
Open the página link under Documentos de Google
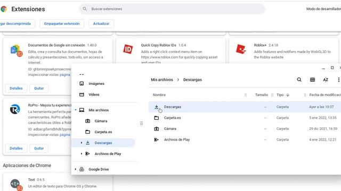[65, 74]
